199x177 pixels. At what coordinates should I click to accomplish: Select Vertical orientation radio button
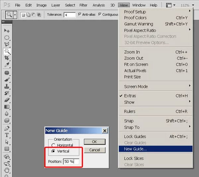pyautogui.click(x=53, y=151)
